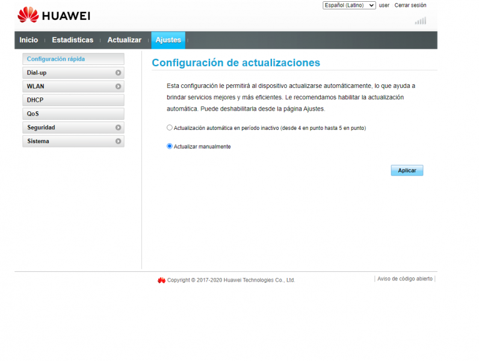
Task: Select automatic update during inactive period
Action: pos(170,128)
